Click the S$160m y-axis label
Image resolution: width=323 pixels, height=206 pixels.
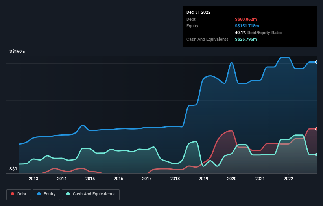(x=17, y=51)
